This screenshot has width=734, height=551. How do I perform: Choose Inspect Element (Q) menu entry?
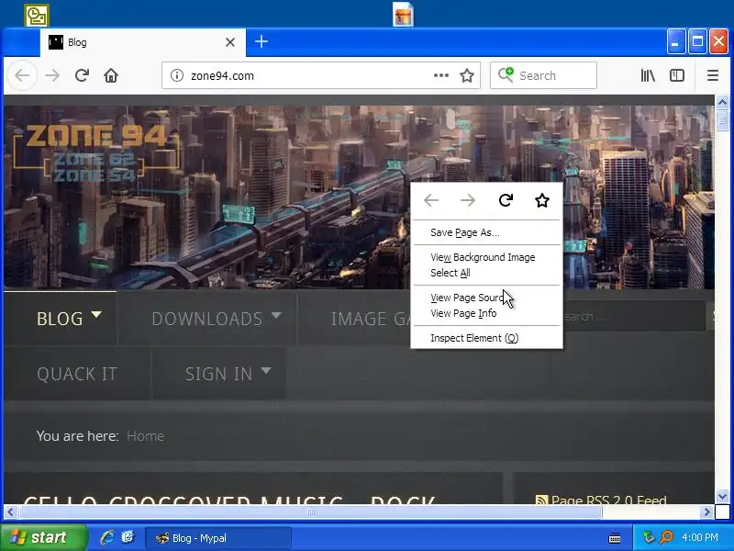487,338
